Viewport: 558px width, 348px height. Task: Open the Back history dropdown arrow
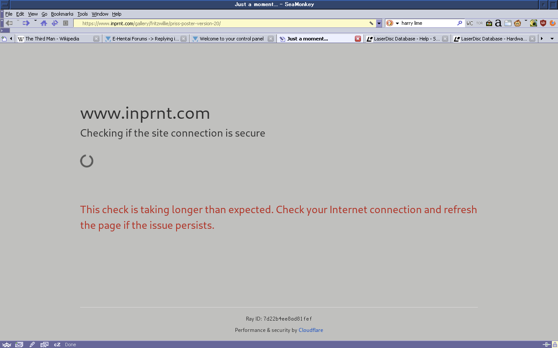pyautogui.click(x=18, y=21)
